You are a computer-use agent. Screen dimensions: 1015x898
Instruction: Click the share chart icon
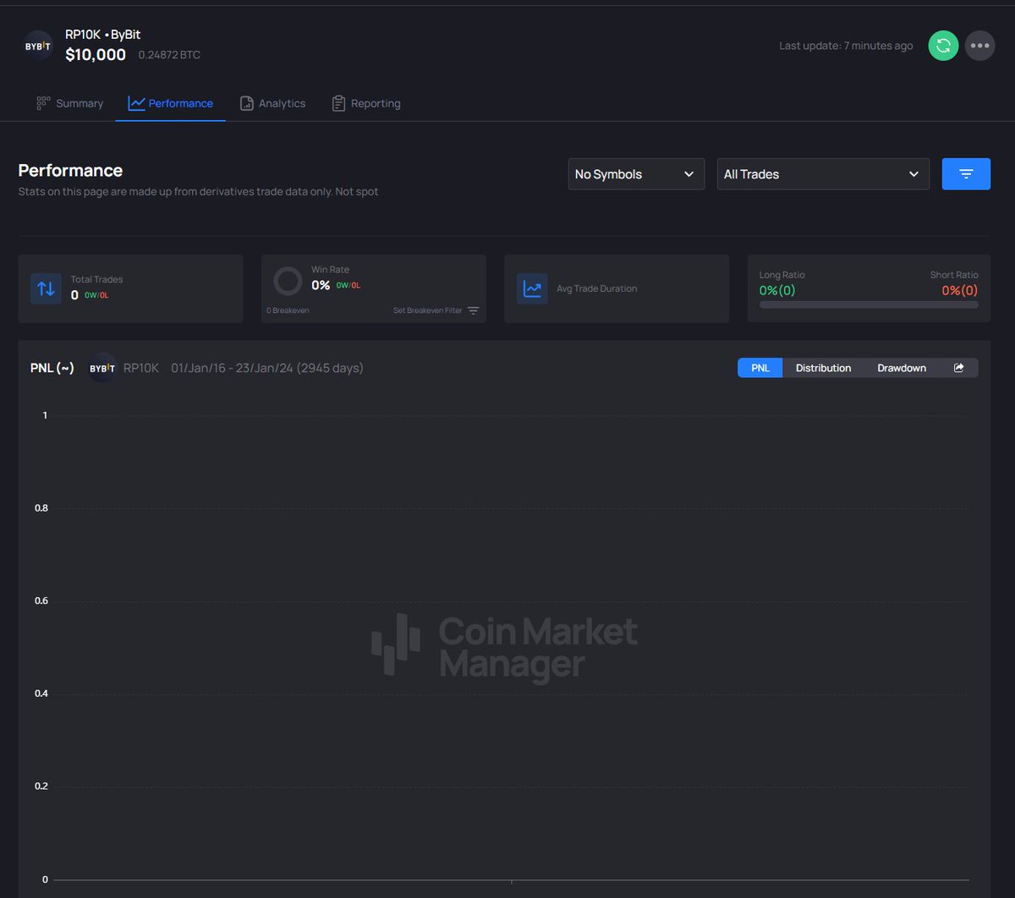click(958, 368)
